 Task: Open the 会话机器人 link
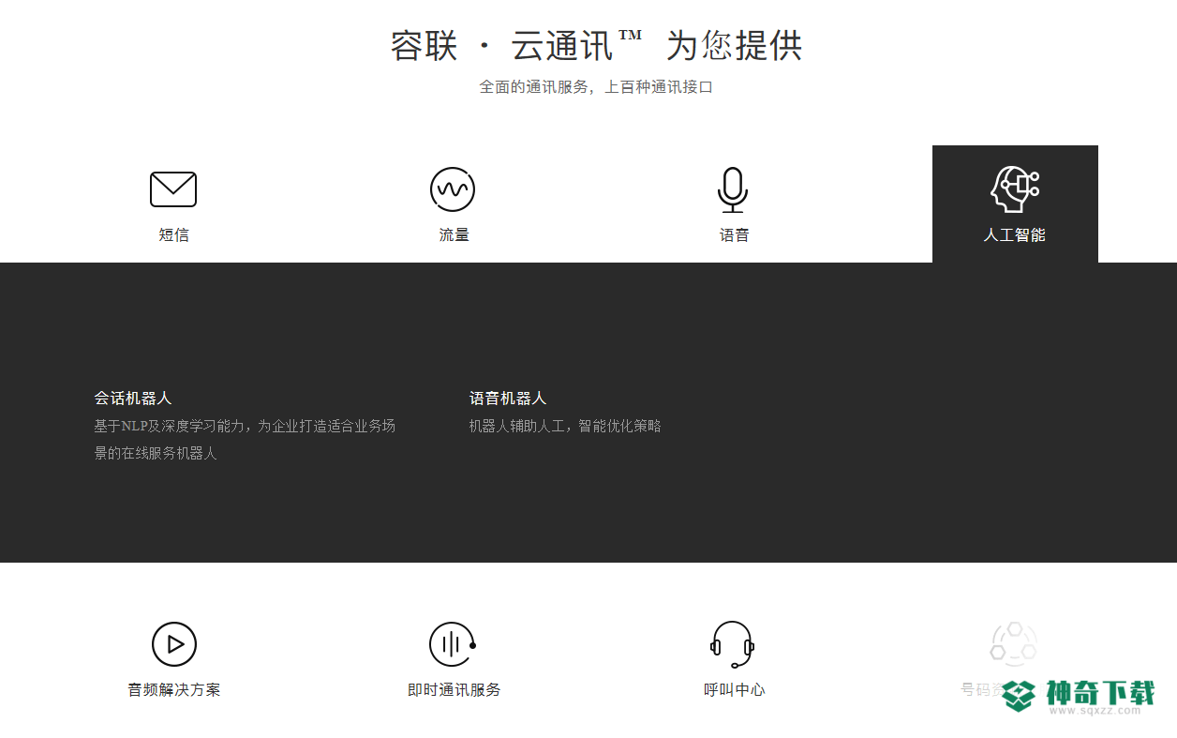click(132, 399)
